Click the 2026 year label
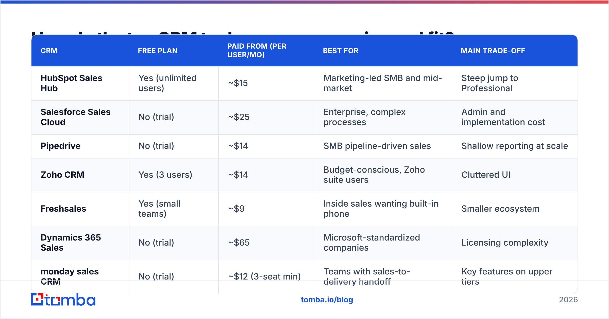The height and width of the screenshot is (319, 609). 568,300
